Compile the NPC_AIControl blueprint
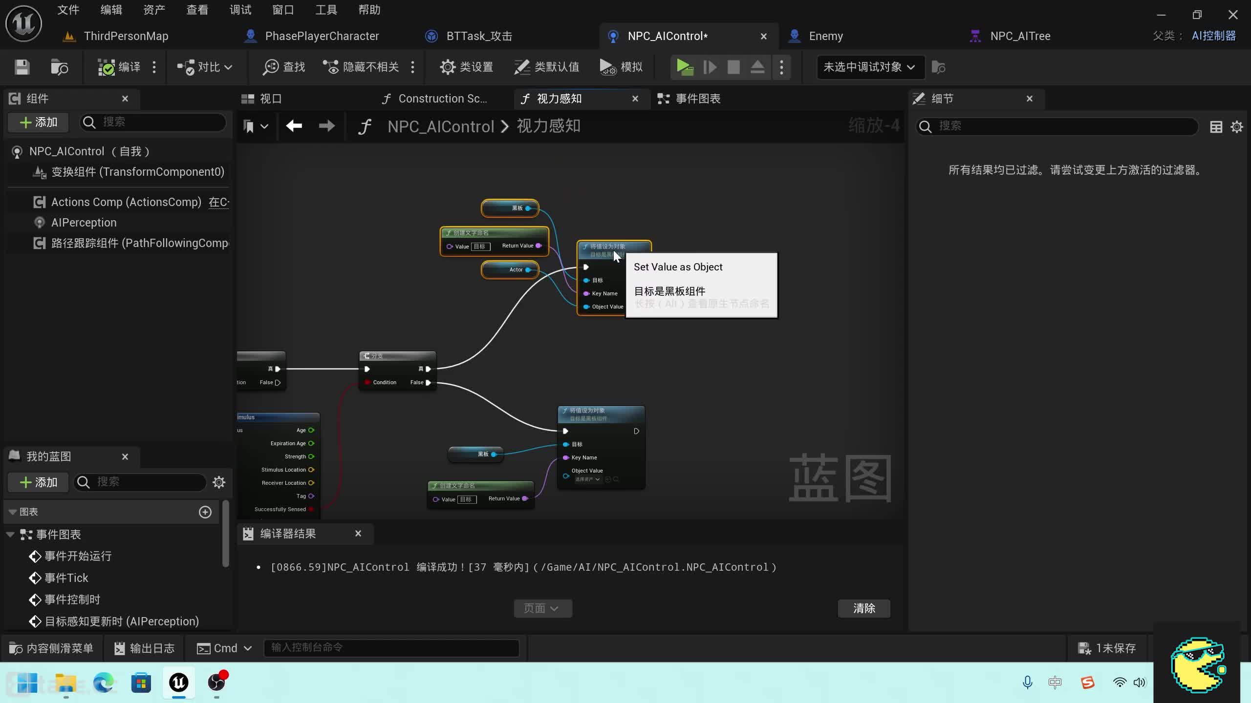 pos(119,67)
